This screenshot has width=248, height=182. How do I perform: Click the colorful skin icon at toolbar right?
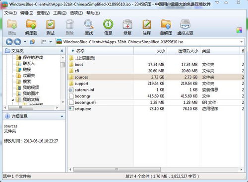(x=239, y=30)
